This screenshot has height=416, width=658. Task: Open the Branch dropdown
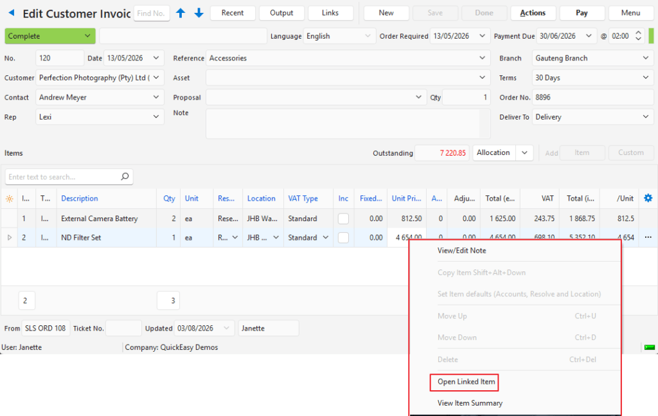click(645, 58)
